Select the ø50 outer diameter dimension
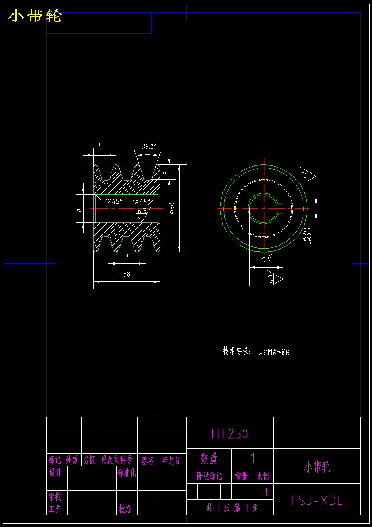The height and width of the screenshot is (527, 372). tap(172, 208)
